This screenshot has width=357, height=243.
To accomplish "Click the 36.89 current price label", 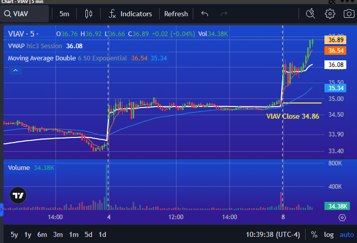I will click(335, 40).
